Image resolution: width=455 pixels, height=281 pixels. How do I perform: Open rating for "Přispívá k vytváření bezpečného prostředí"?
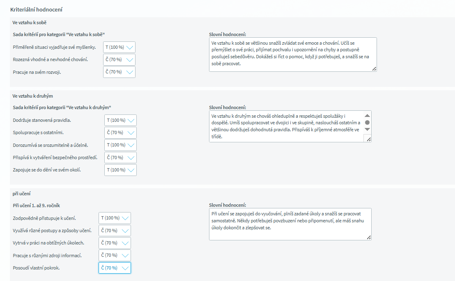click(121, 158)
